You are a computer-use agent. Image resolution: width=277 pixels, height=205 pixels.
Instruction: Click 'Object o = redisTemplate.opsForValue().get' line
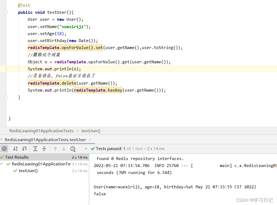pos(99,62)
